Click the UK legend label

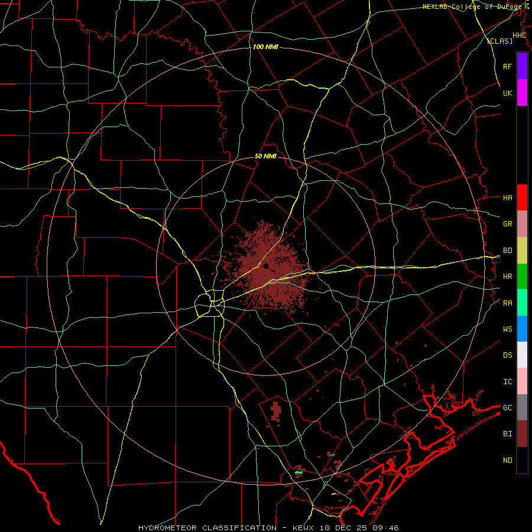point(507,93)
